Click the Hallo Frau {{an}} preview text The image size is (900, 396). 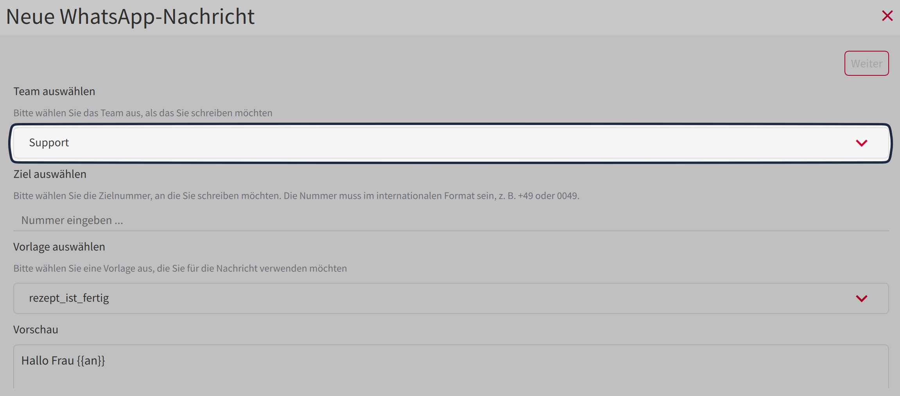click(63, 360)
